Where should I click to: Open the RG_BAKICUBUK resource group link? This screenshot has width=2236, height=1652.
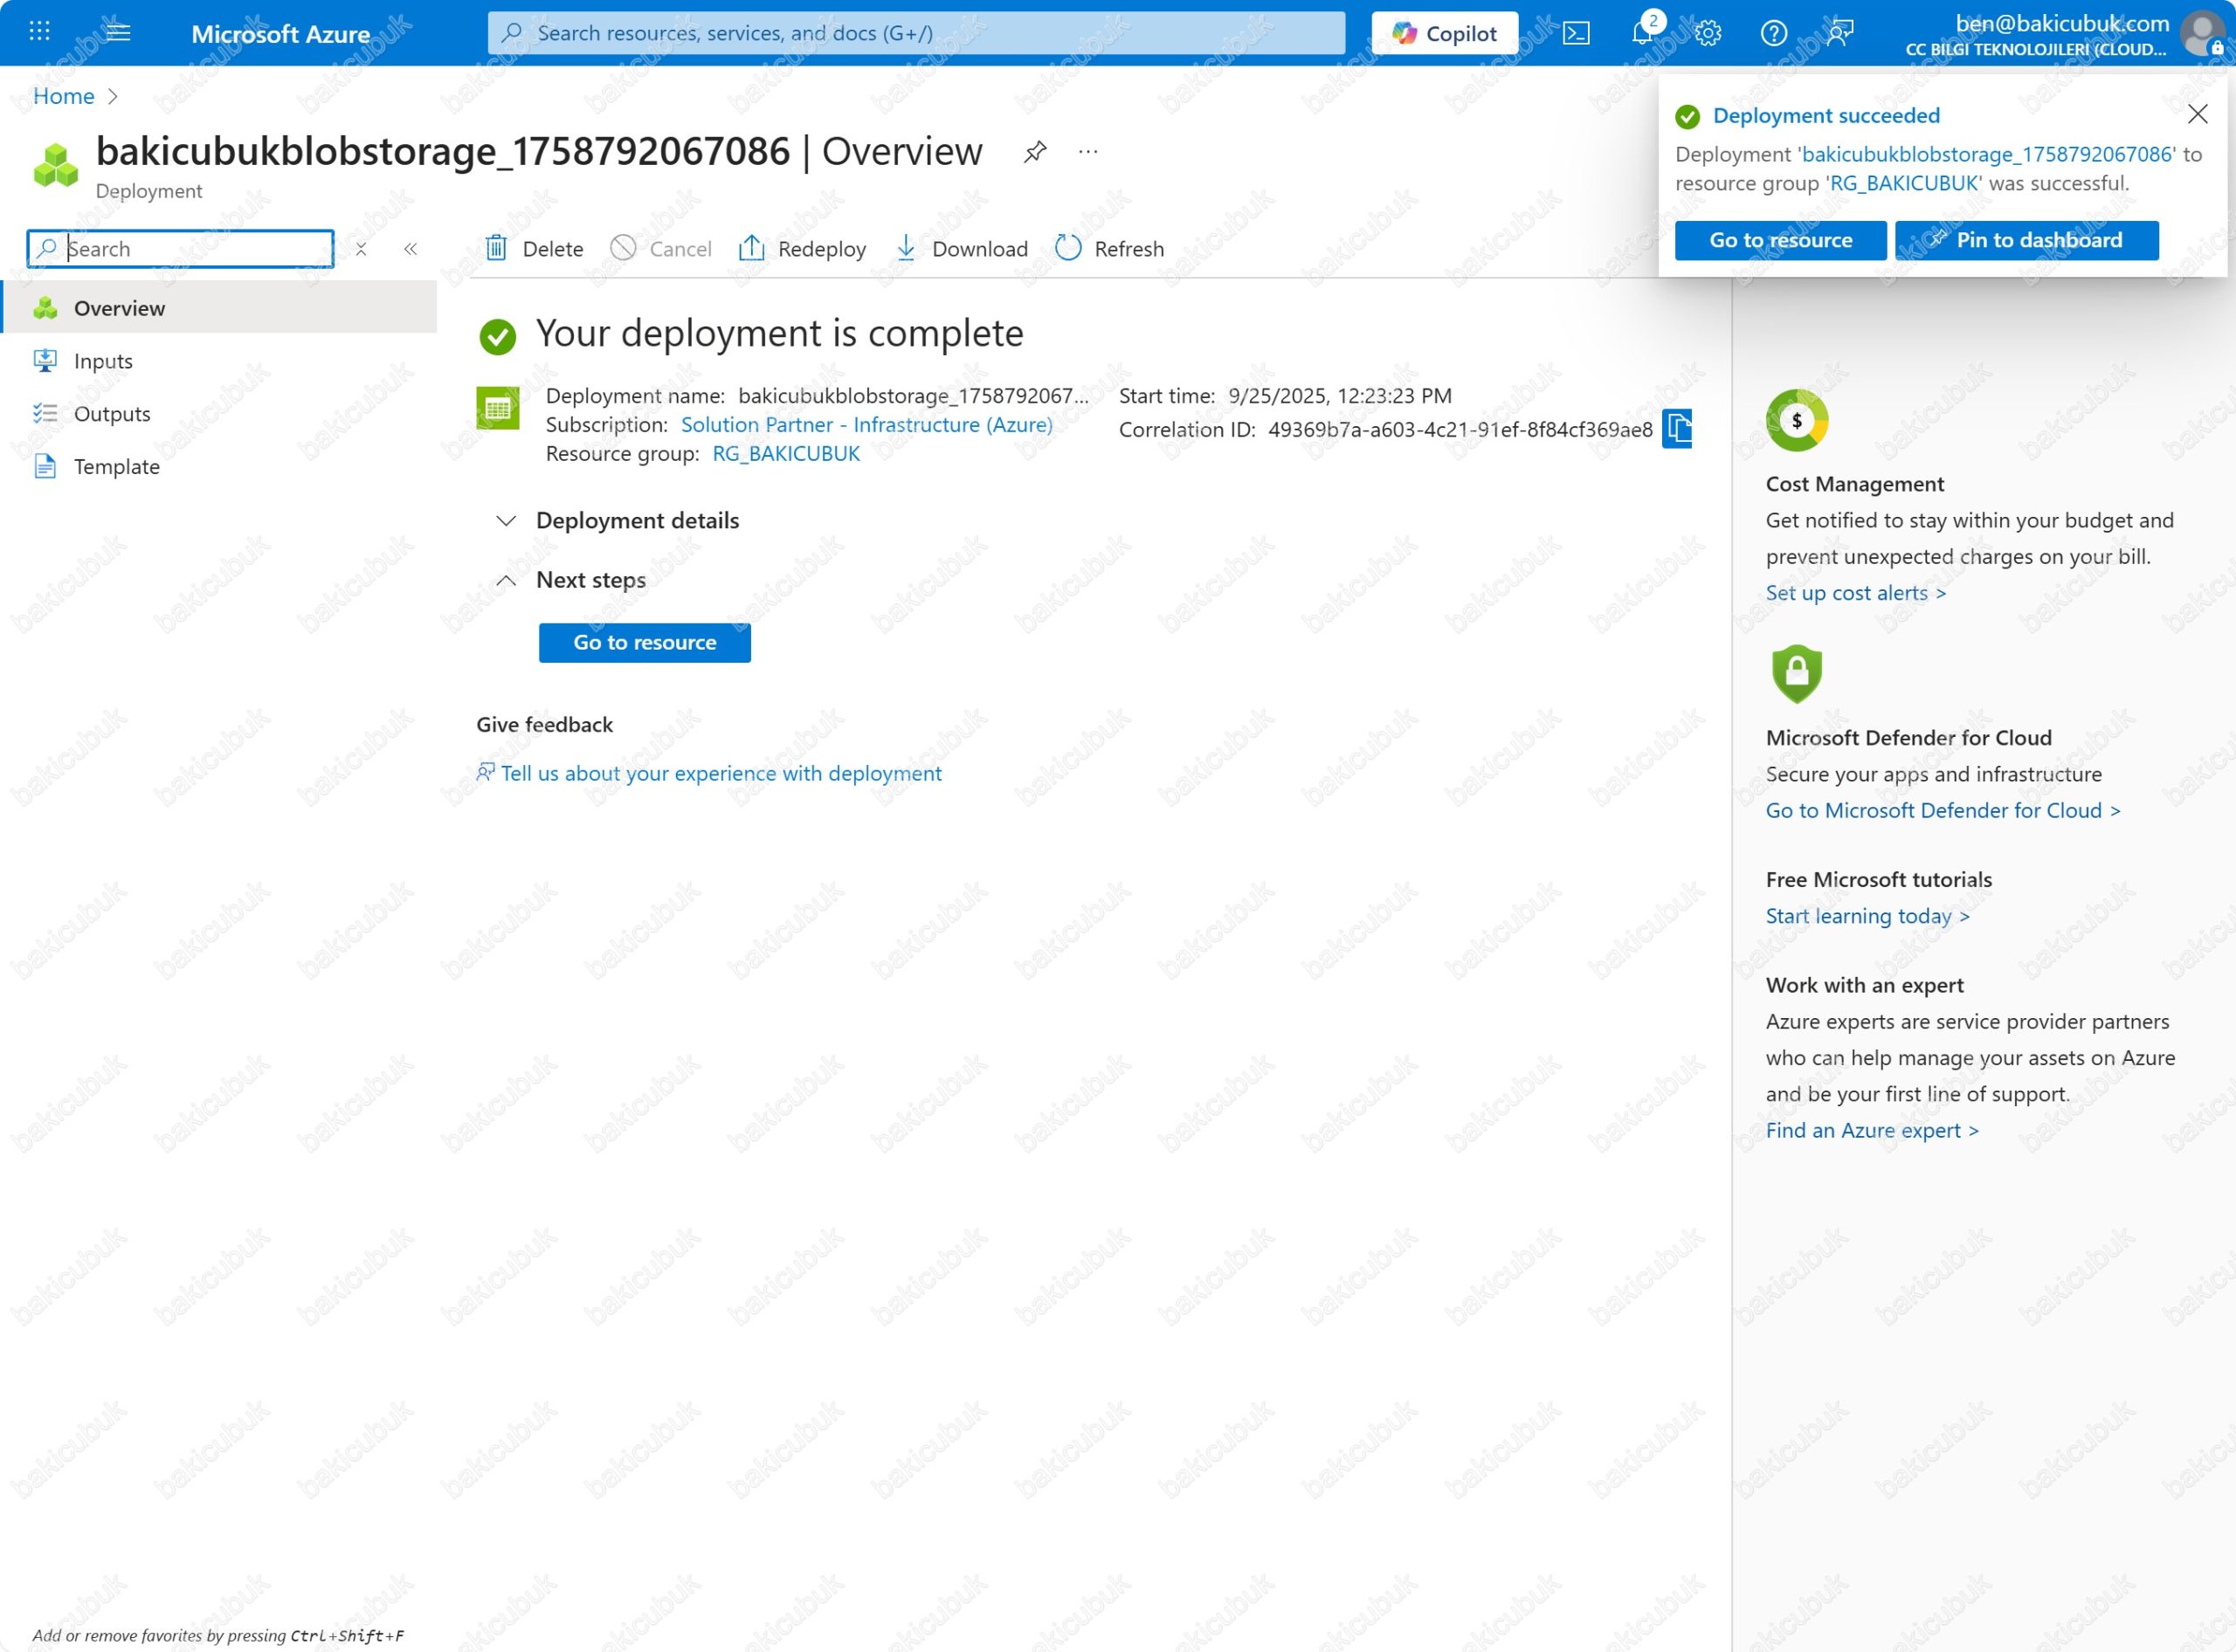[786, 454]
